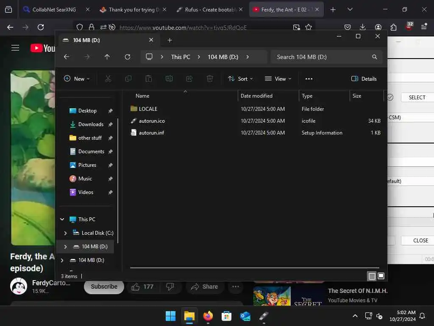Open Firefox list all tabs dropdown
434x326 pixels.
coord(350,9)
